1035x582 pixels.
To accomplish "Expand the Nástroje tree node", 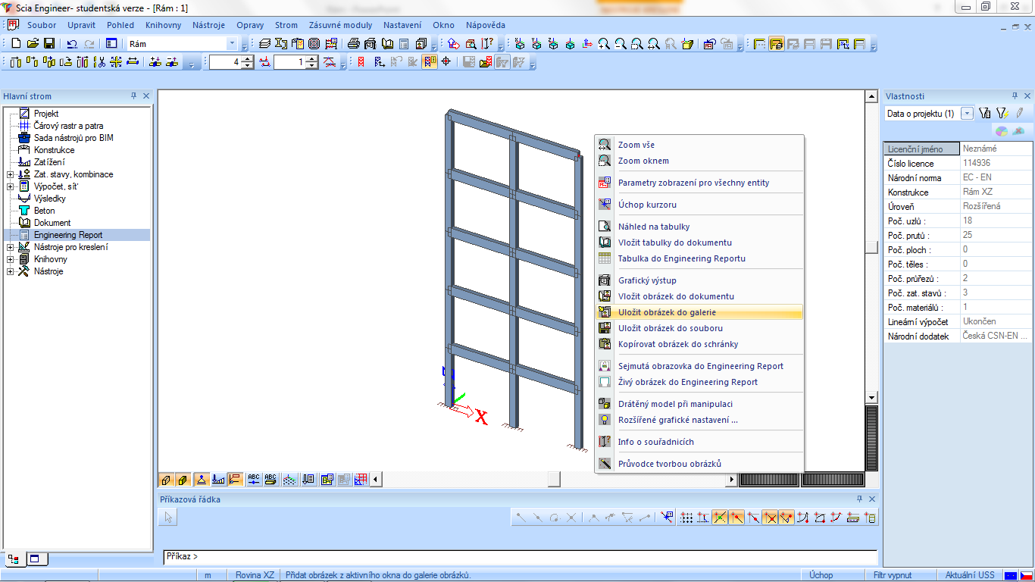I will pos(10,271).
